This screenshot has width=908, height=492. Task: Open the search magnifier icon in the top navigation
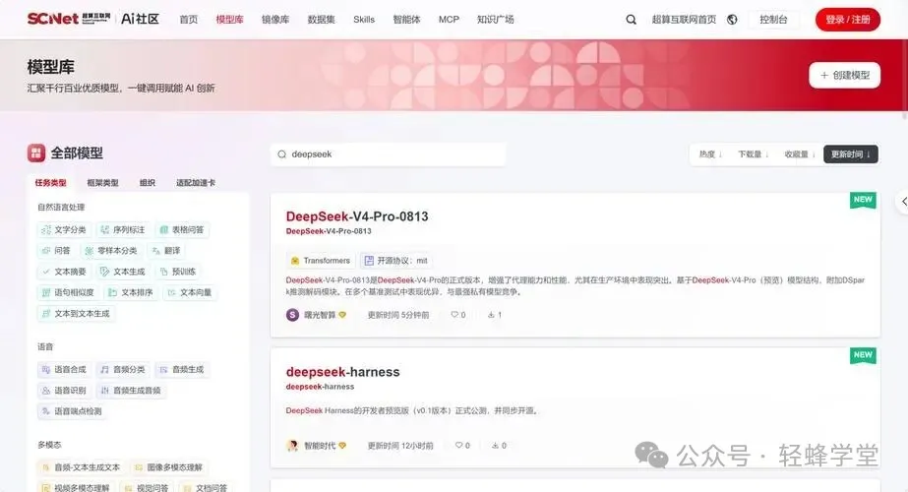[x=631, y=19]
